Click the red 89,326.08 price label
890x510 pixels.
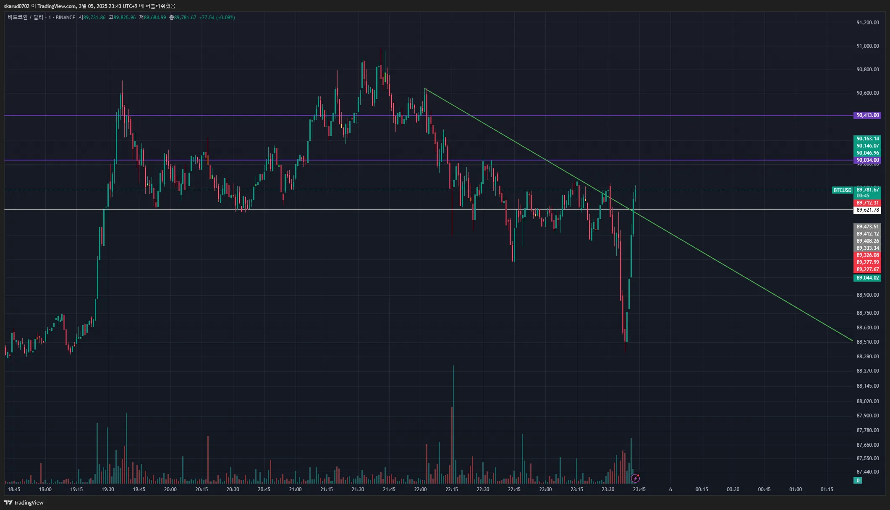(x=867, y=255)
